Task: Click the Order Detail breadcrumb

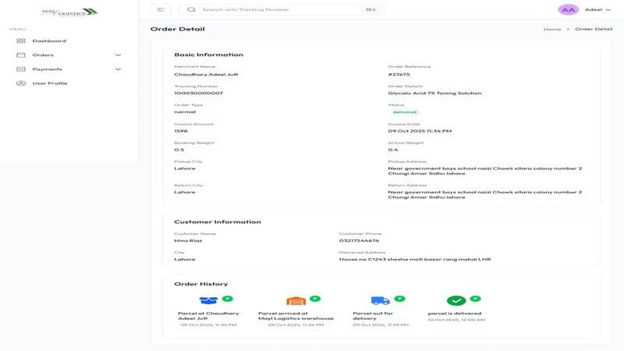Action: (594, 29)
